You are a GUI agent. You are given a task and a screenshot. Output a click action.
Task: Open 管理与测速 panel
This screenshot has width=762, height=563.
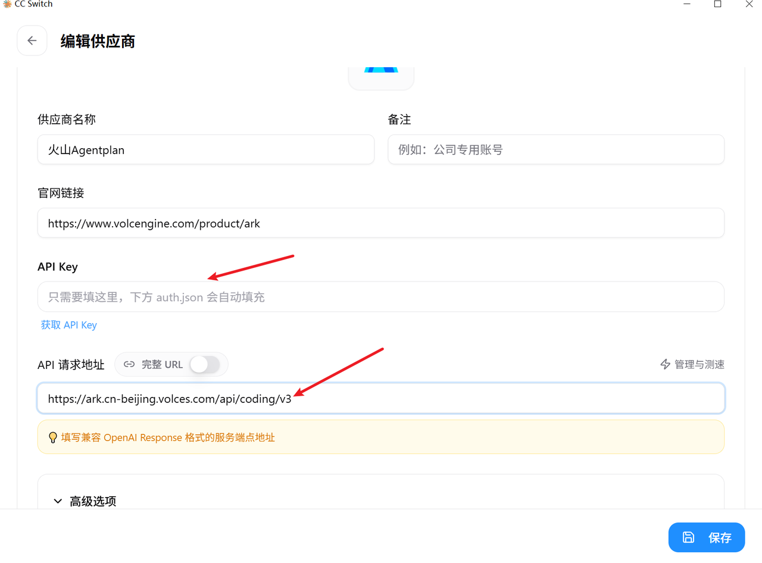[692, 364]
